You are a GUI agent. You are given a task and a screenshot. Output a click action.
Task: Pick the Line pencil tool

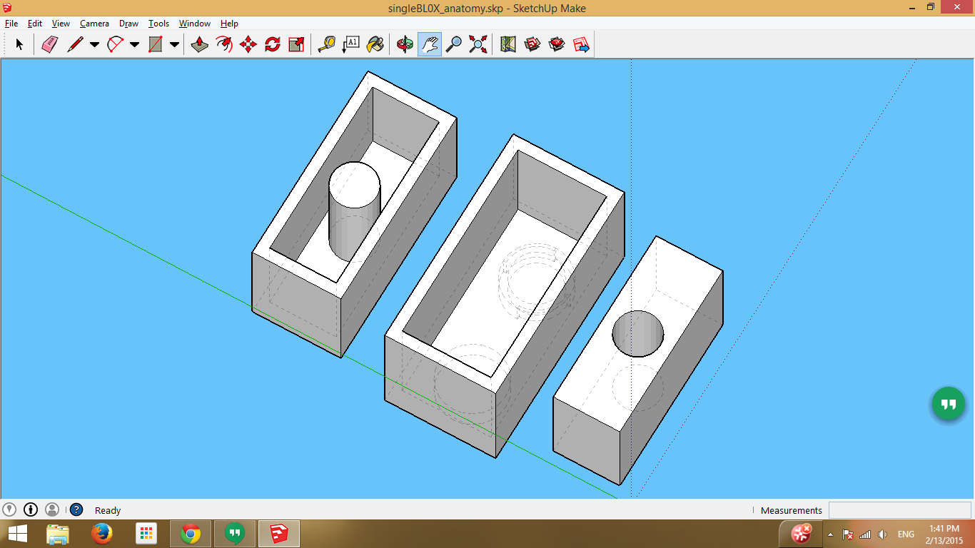click(74, 44)
